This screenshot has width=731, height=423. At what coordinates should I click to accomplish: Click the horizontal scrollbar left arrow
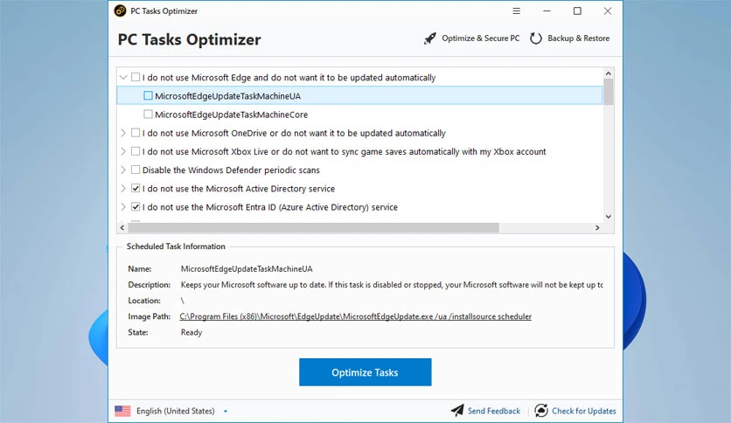(x=122, y=228)
